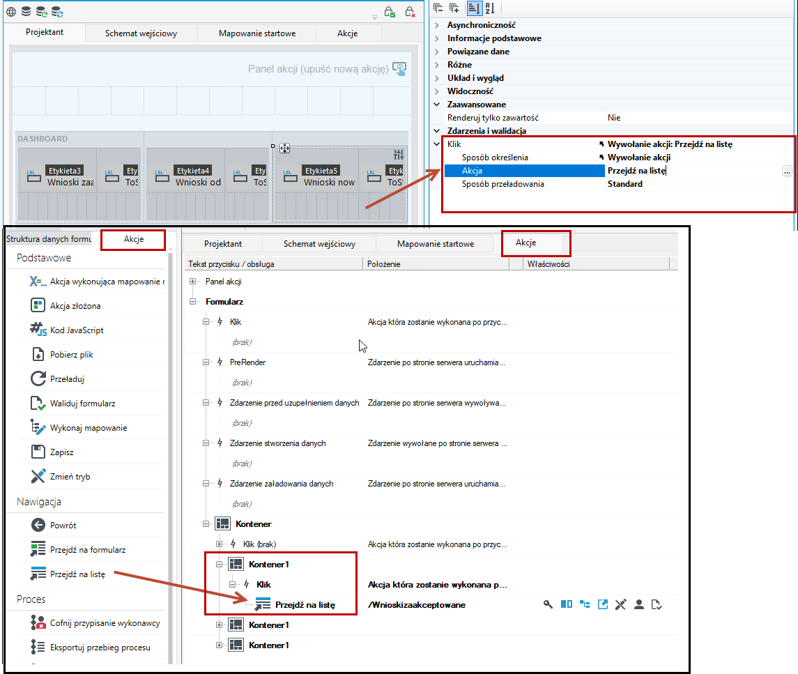Image resolution: width=798 pixels, height=674 pixels.
Task: Click the database refresh icon with blue arrows
Action: (57, 12)
